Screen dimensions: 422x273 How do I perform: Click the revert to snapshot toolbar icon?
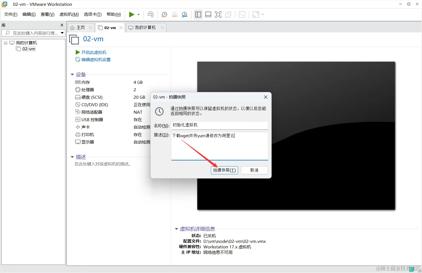(x=175, y=15)
